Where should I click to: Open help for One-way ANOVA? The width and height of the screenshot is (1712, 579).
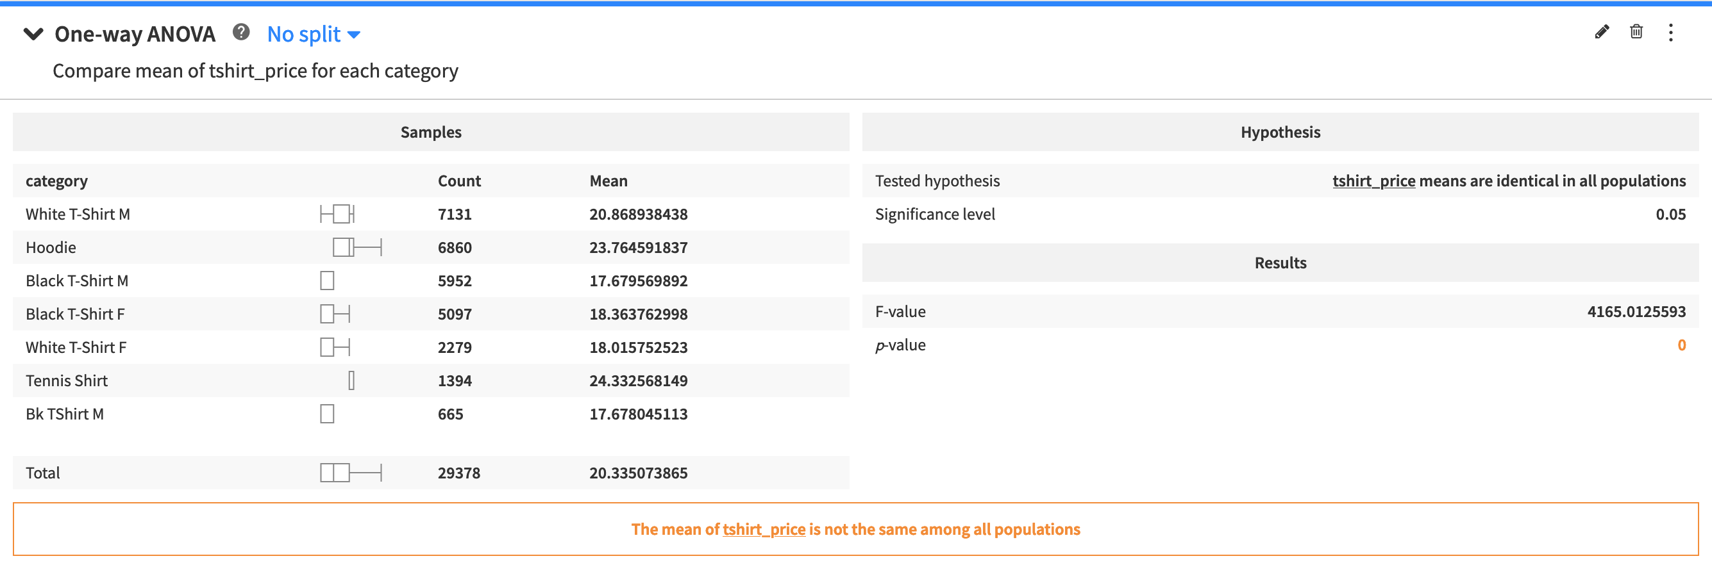[x=240, y=33]
